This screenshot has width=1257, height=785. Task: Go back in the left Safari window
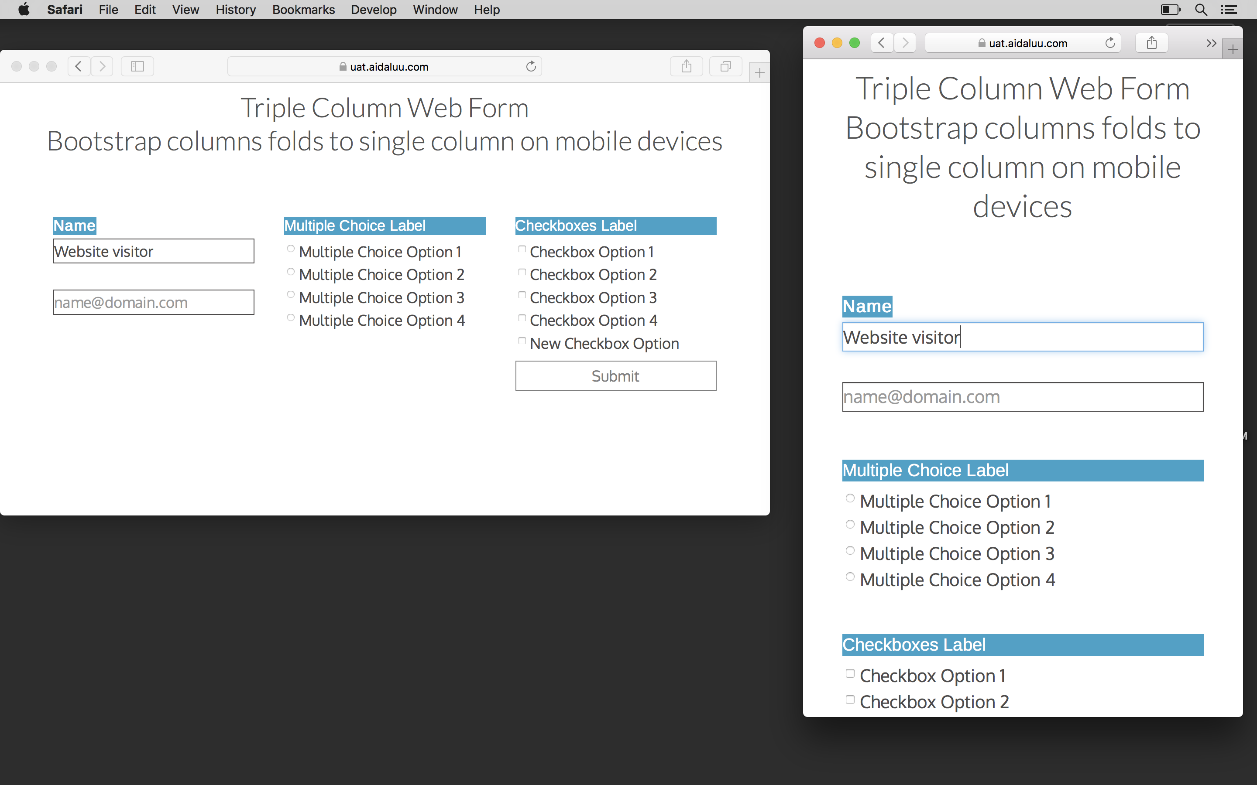pos(79,66)
